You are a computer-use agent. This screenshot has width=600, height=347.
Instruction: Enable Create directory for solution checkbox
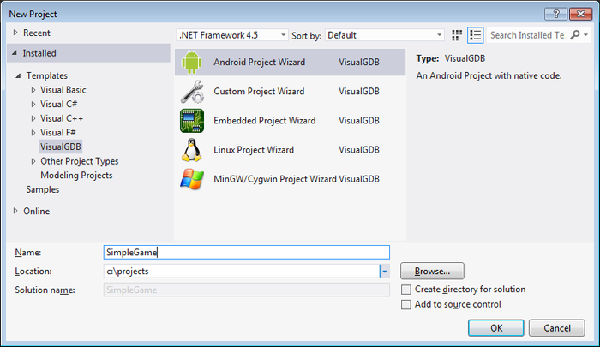406,290
